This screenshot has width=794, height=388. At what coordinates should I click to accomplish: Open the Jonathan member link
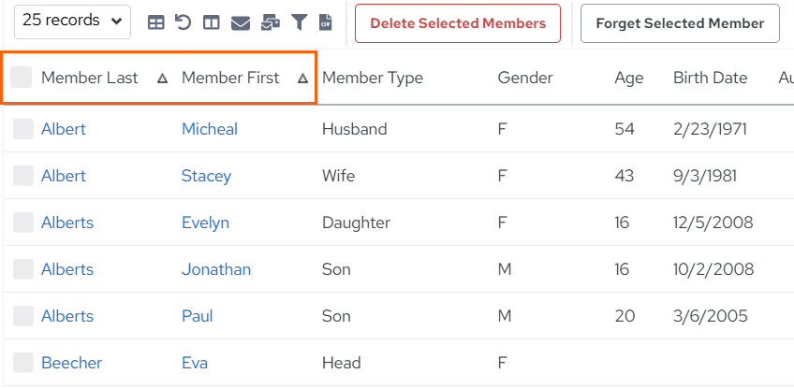tap(216, 269)
